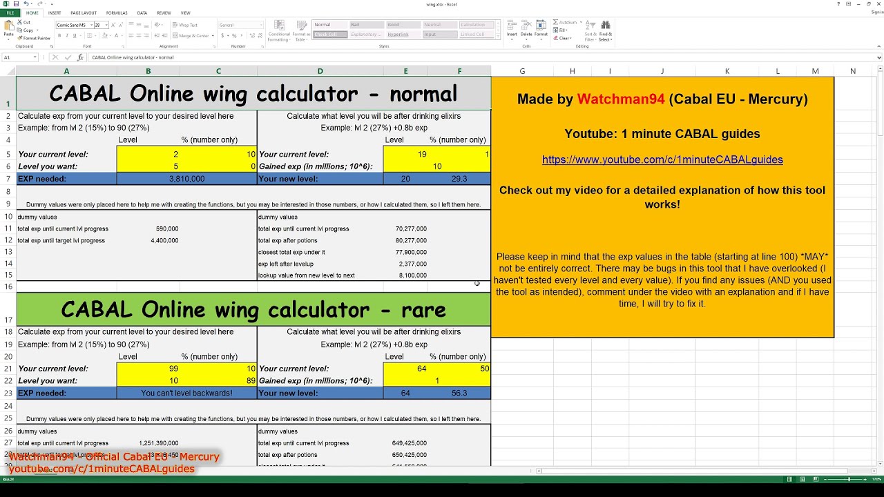
Task: Open the Clear eraser options
Action: coord(563,38)
